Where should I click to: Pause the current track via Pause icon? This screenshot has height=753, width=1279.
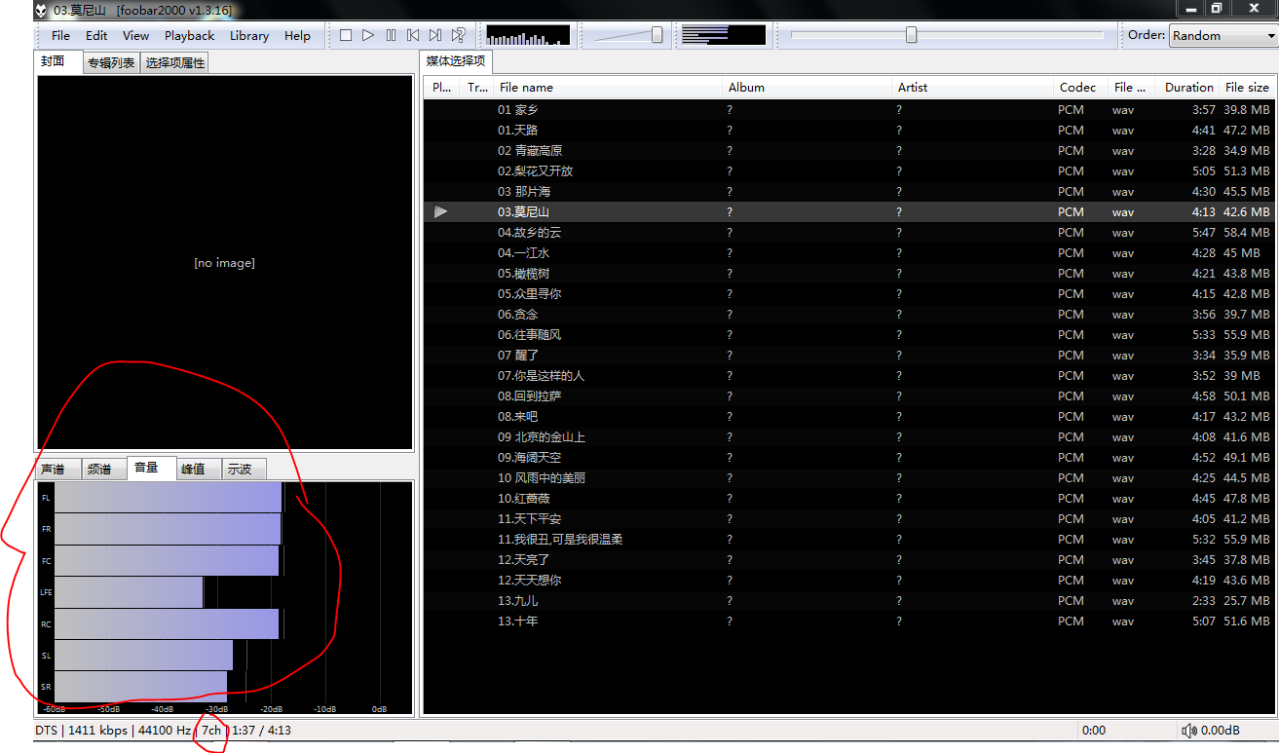point(391,34)
